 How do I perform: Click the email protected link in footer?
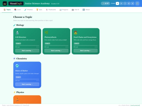pyautogui.click(x=135, y=105)
